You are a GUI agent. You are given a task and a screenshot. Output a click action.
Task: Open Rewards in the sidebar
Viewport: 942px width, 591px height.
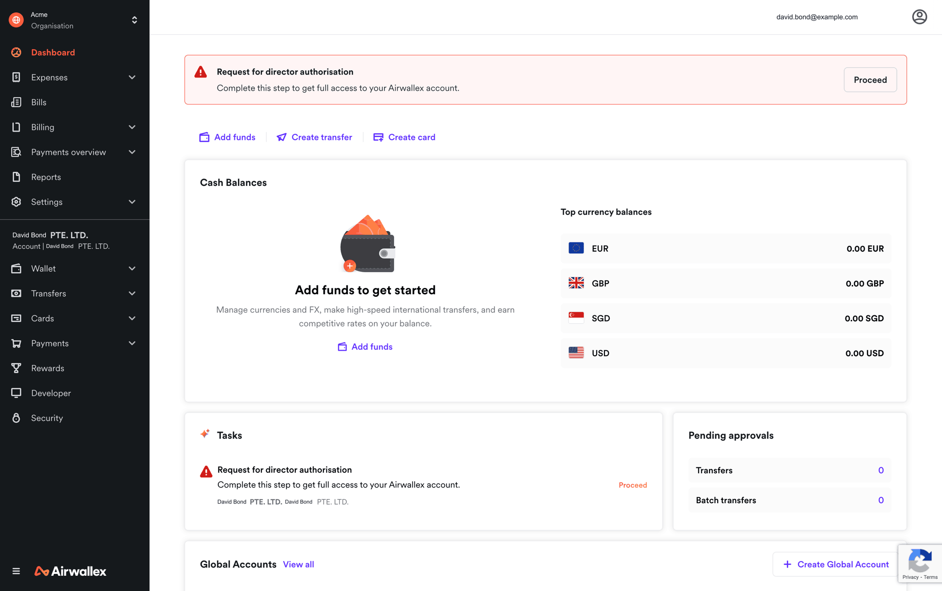(48, 368)
